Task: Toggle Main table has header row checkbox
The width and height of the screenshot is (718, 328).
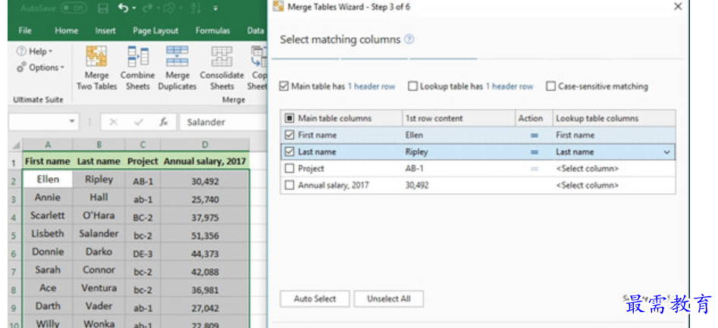Action: (284, 86)
